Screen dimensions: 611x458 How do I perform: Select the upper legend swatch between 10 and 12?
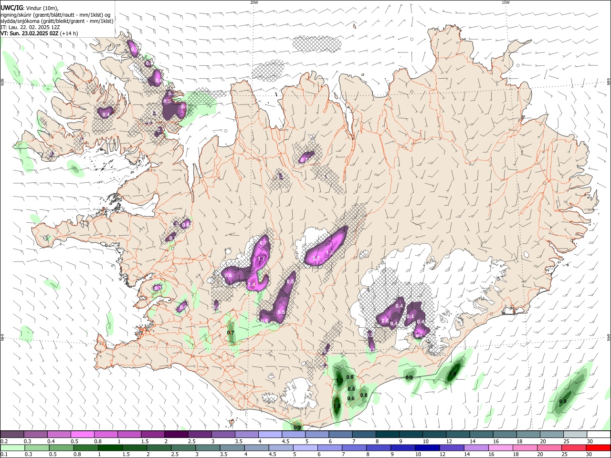(434, 435)
